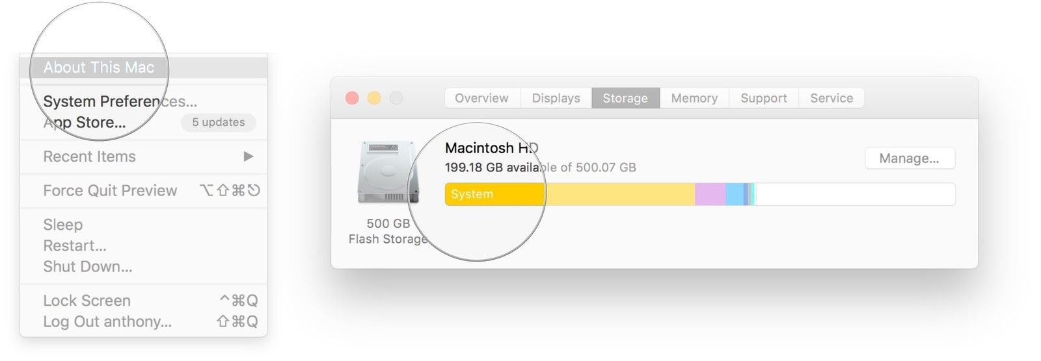
Task: Open the Displays tab
Action: pos(556,98)
